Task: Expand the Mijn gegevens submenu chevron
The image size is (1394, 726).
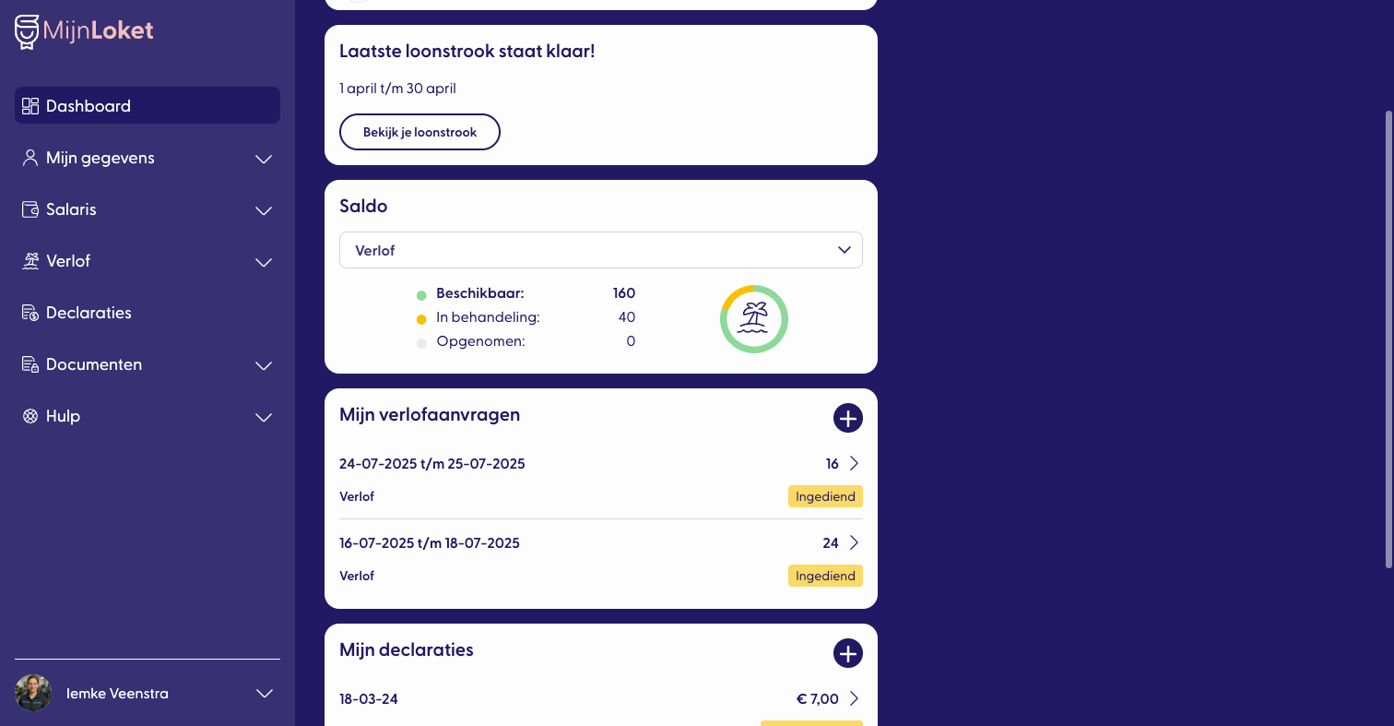Action: (264, 159)
